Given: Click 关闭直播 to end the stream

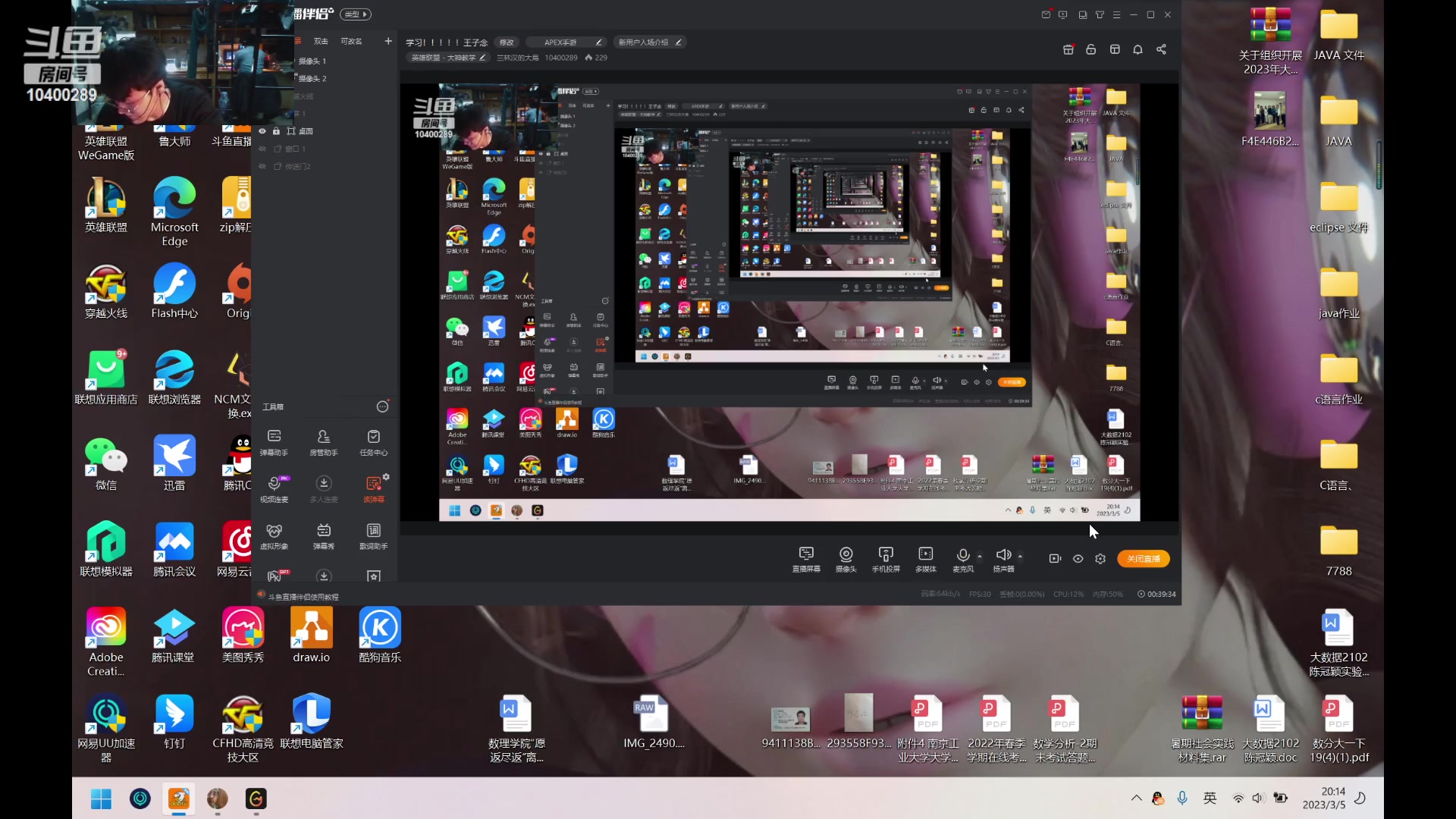Looking at the screenshot, I should (1144, 559).
